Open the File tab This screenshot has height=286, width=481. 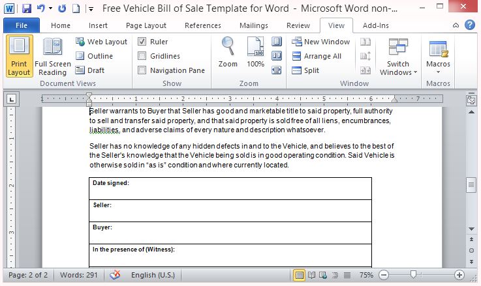21,25
